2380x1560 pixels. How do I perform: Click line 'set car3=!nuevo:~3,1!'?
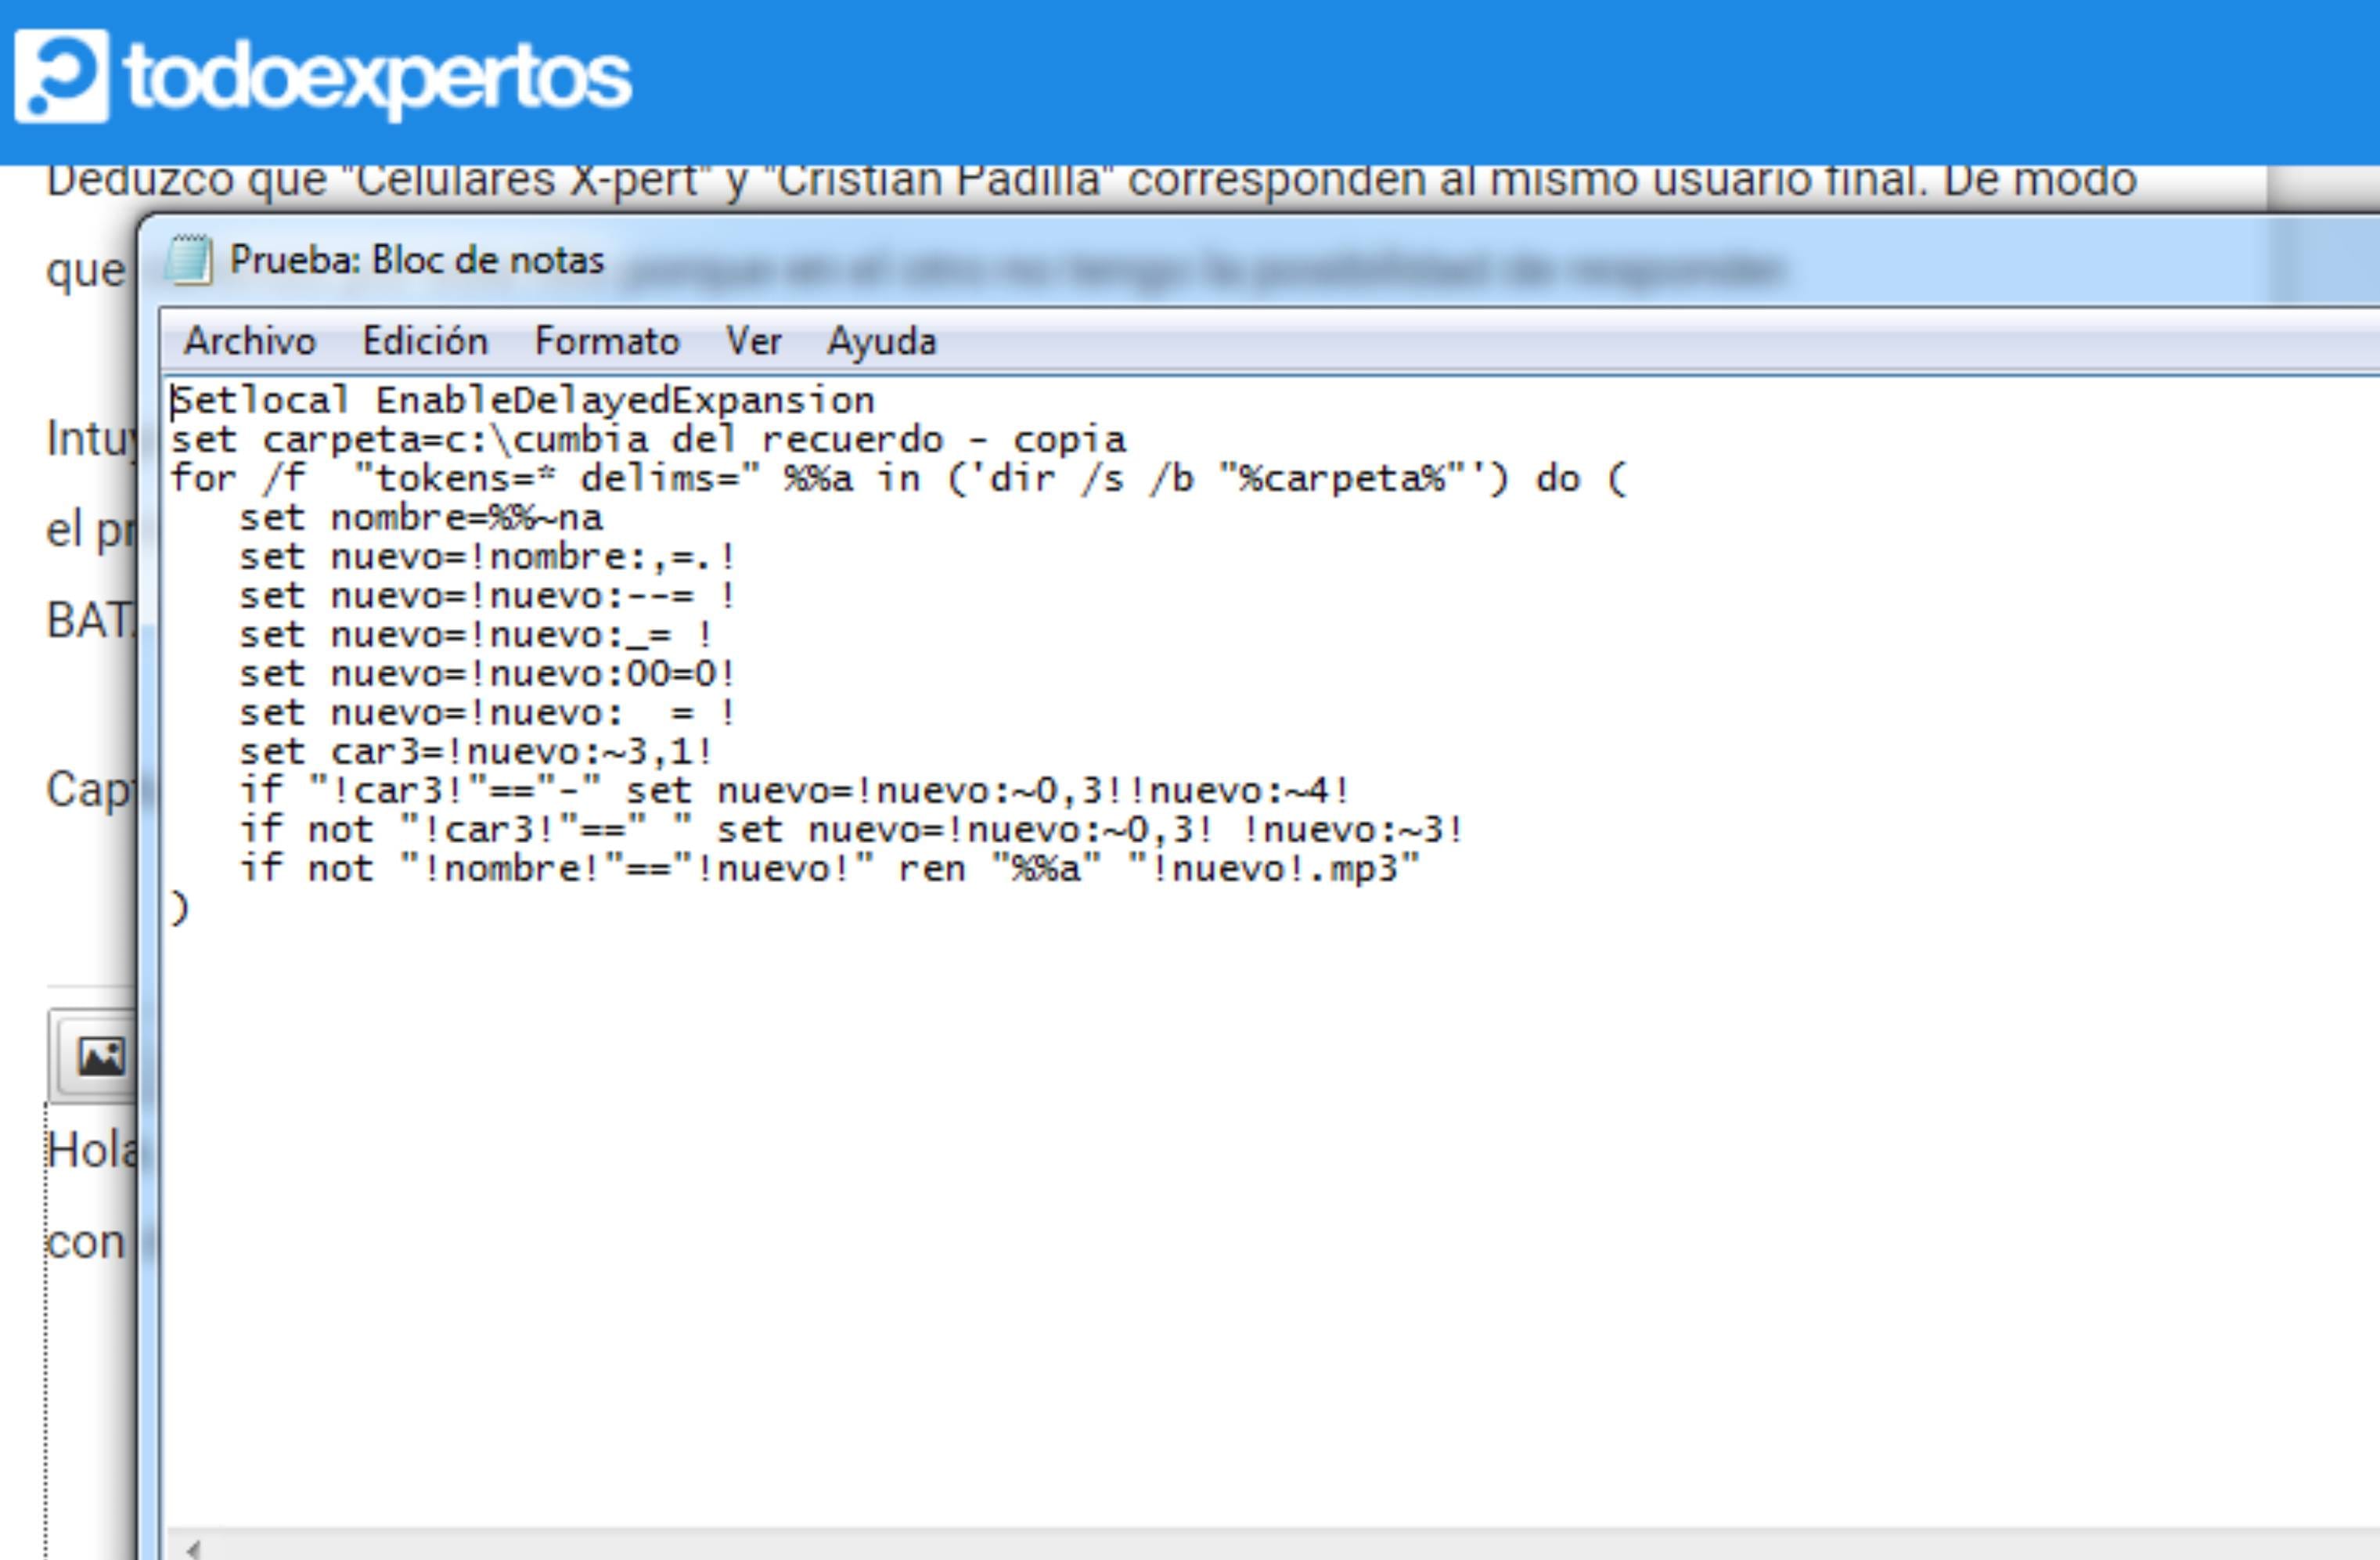coord(476,752)
